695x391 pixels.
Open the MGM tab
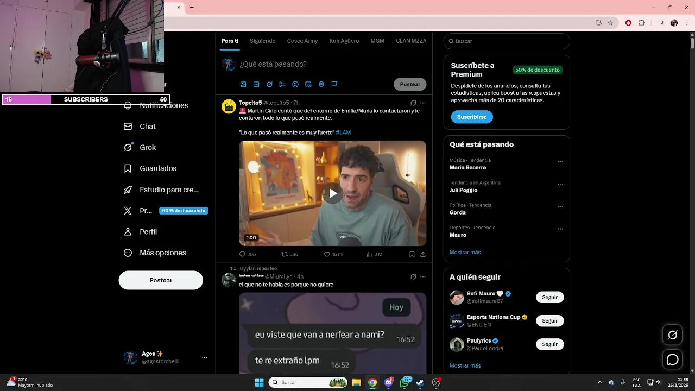(377, 41)
